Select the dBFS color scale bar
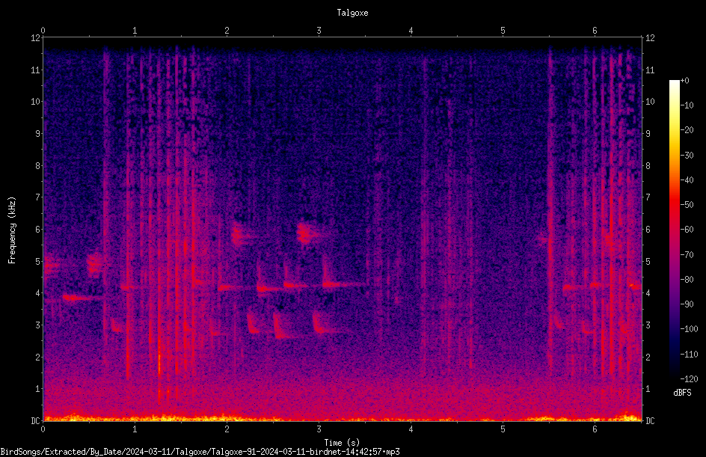The width and height of the screenshot is (706, 457). [674, 230]
